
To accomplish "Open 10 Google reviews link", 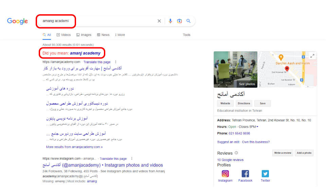I will click(x=230, y=160).
